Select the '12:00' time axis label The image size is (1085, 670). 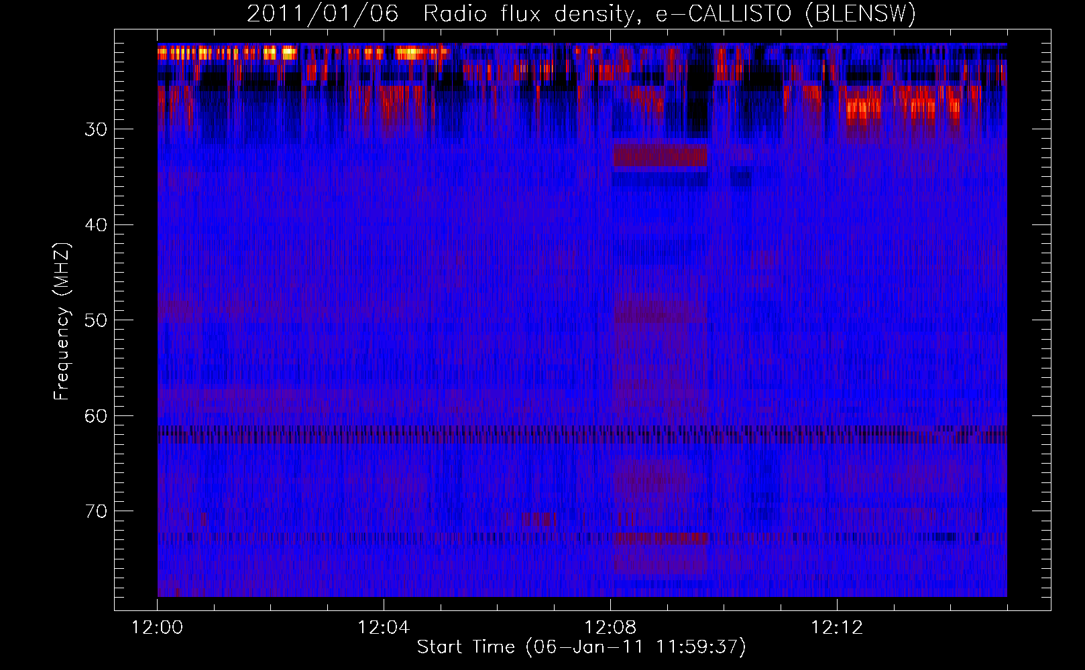pos(158,628)
